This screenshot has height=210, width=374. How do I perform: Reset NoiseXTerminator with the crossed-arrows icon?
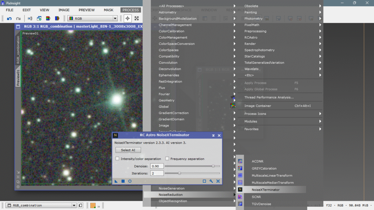[218, 181]
